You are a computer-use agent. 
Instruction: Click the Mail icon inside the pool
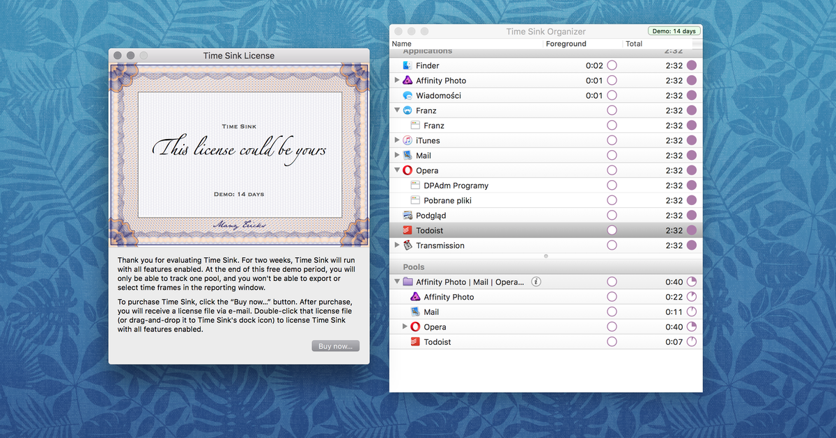tap(415, 312)
